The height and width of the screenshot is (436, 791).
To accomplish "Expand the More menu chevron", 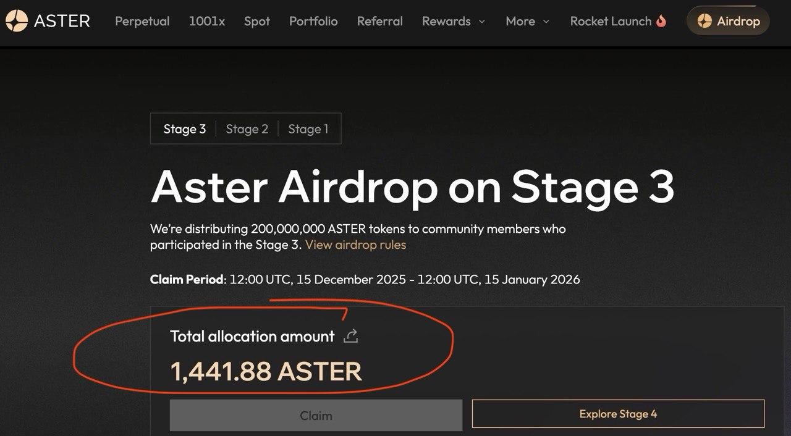I will pyautogui.click(x=546, y=22).
